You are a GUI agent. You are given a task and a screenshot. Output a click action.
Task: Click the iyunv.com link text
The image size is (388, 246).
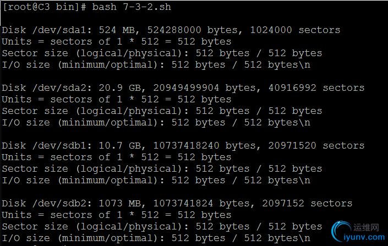click(364, 237)
